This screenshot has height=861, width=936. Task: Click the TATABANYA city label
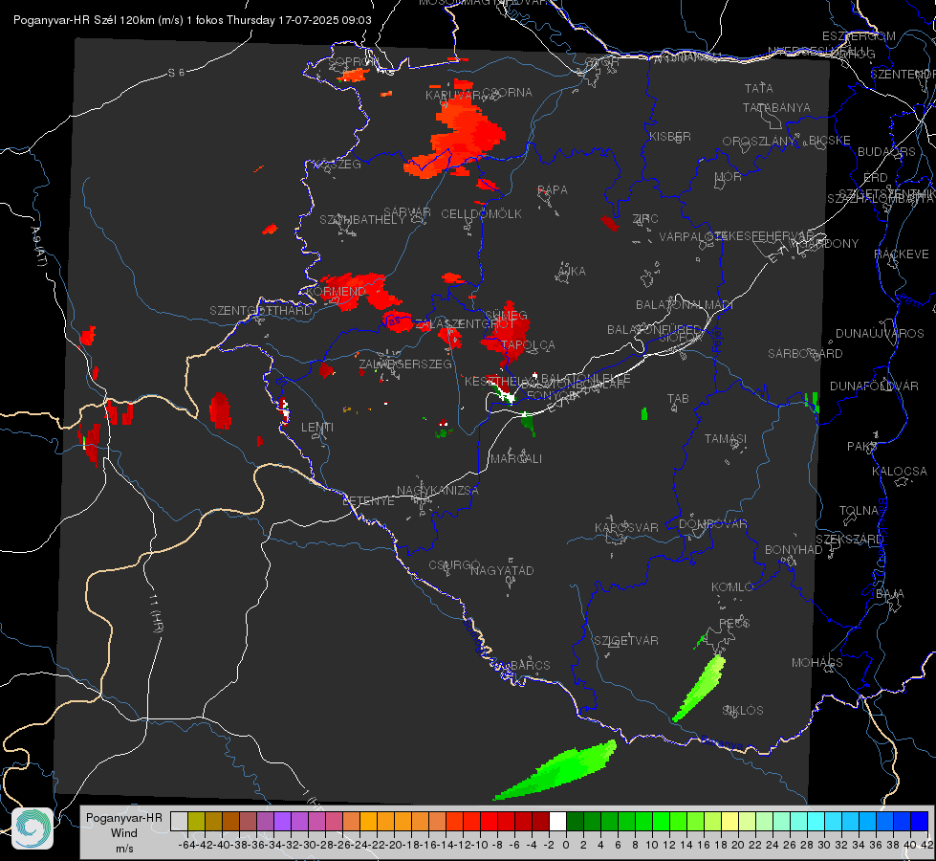pyautogui.click(x=776, y=107)
